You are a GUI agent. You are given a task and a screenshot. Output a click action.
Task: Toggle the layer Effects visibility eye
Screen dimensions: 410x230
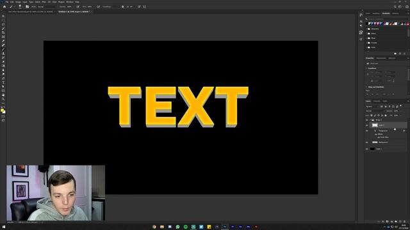[x=376, y=134]
